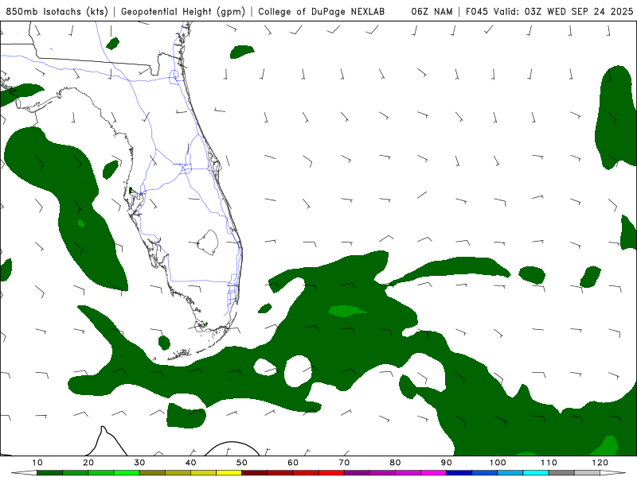Click the '110' label on the color scale

point(549,463)
